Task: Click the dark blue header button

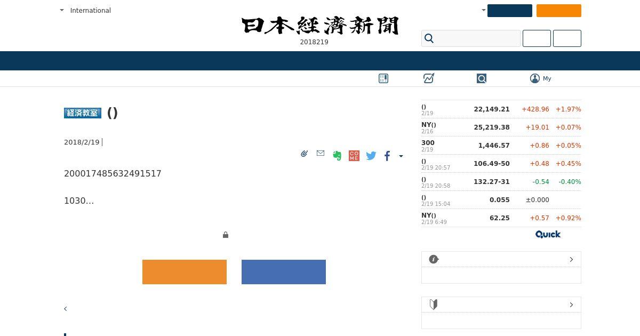Action: pyautogui.click(x=510, y=11)
